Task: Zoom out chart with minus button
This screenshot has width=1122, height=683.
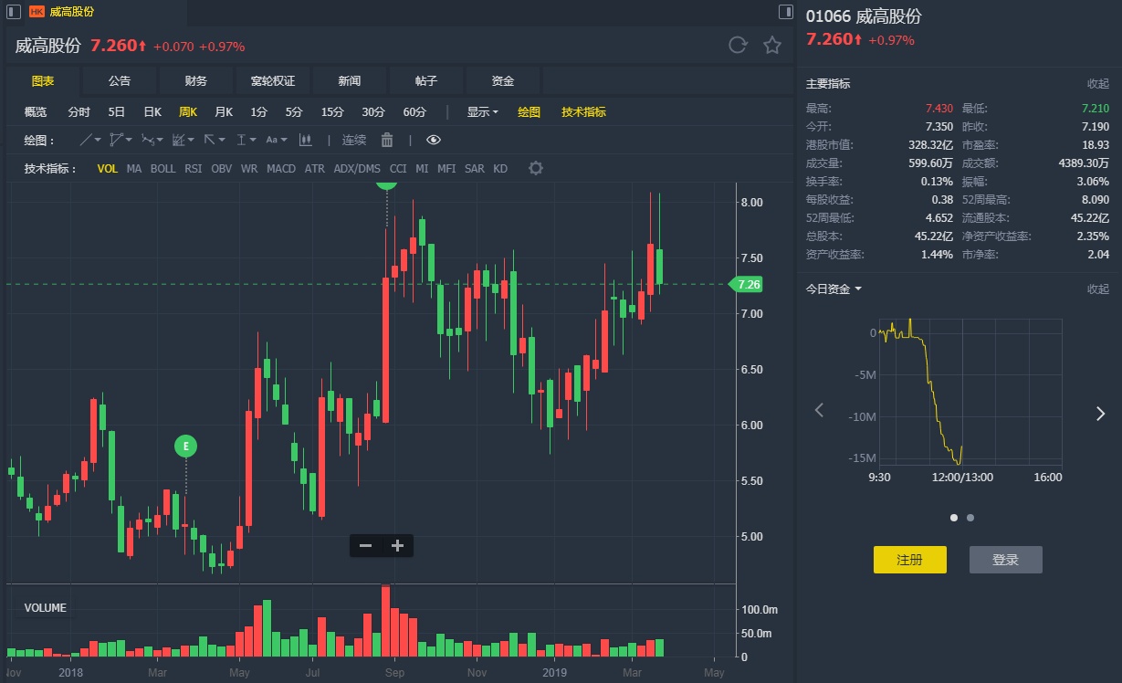Action: coord(366,546)
